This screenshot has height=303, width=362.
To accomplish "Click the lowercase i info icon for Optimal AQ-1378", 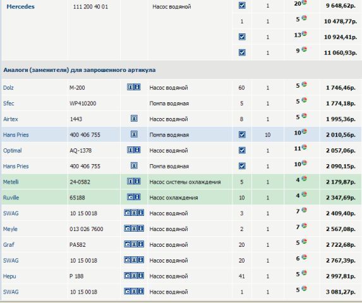I will [x=137, y=150].
